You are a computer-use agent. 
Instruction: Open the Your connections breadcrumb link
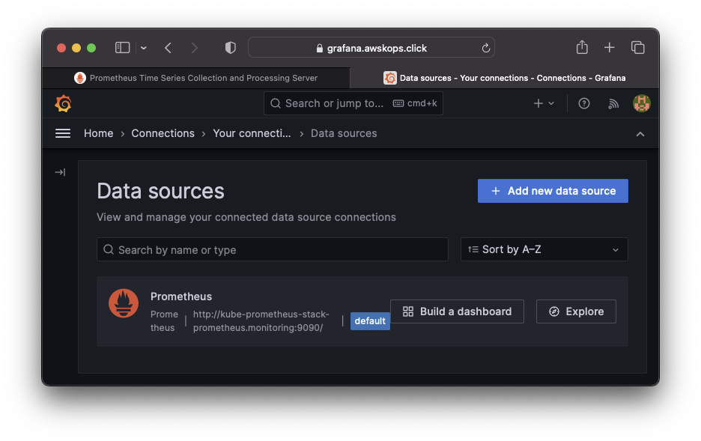[x=252, y=133]
